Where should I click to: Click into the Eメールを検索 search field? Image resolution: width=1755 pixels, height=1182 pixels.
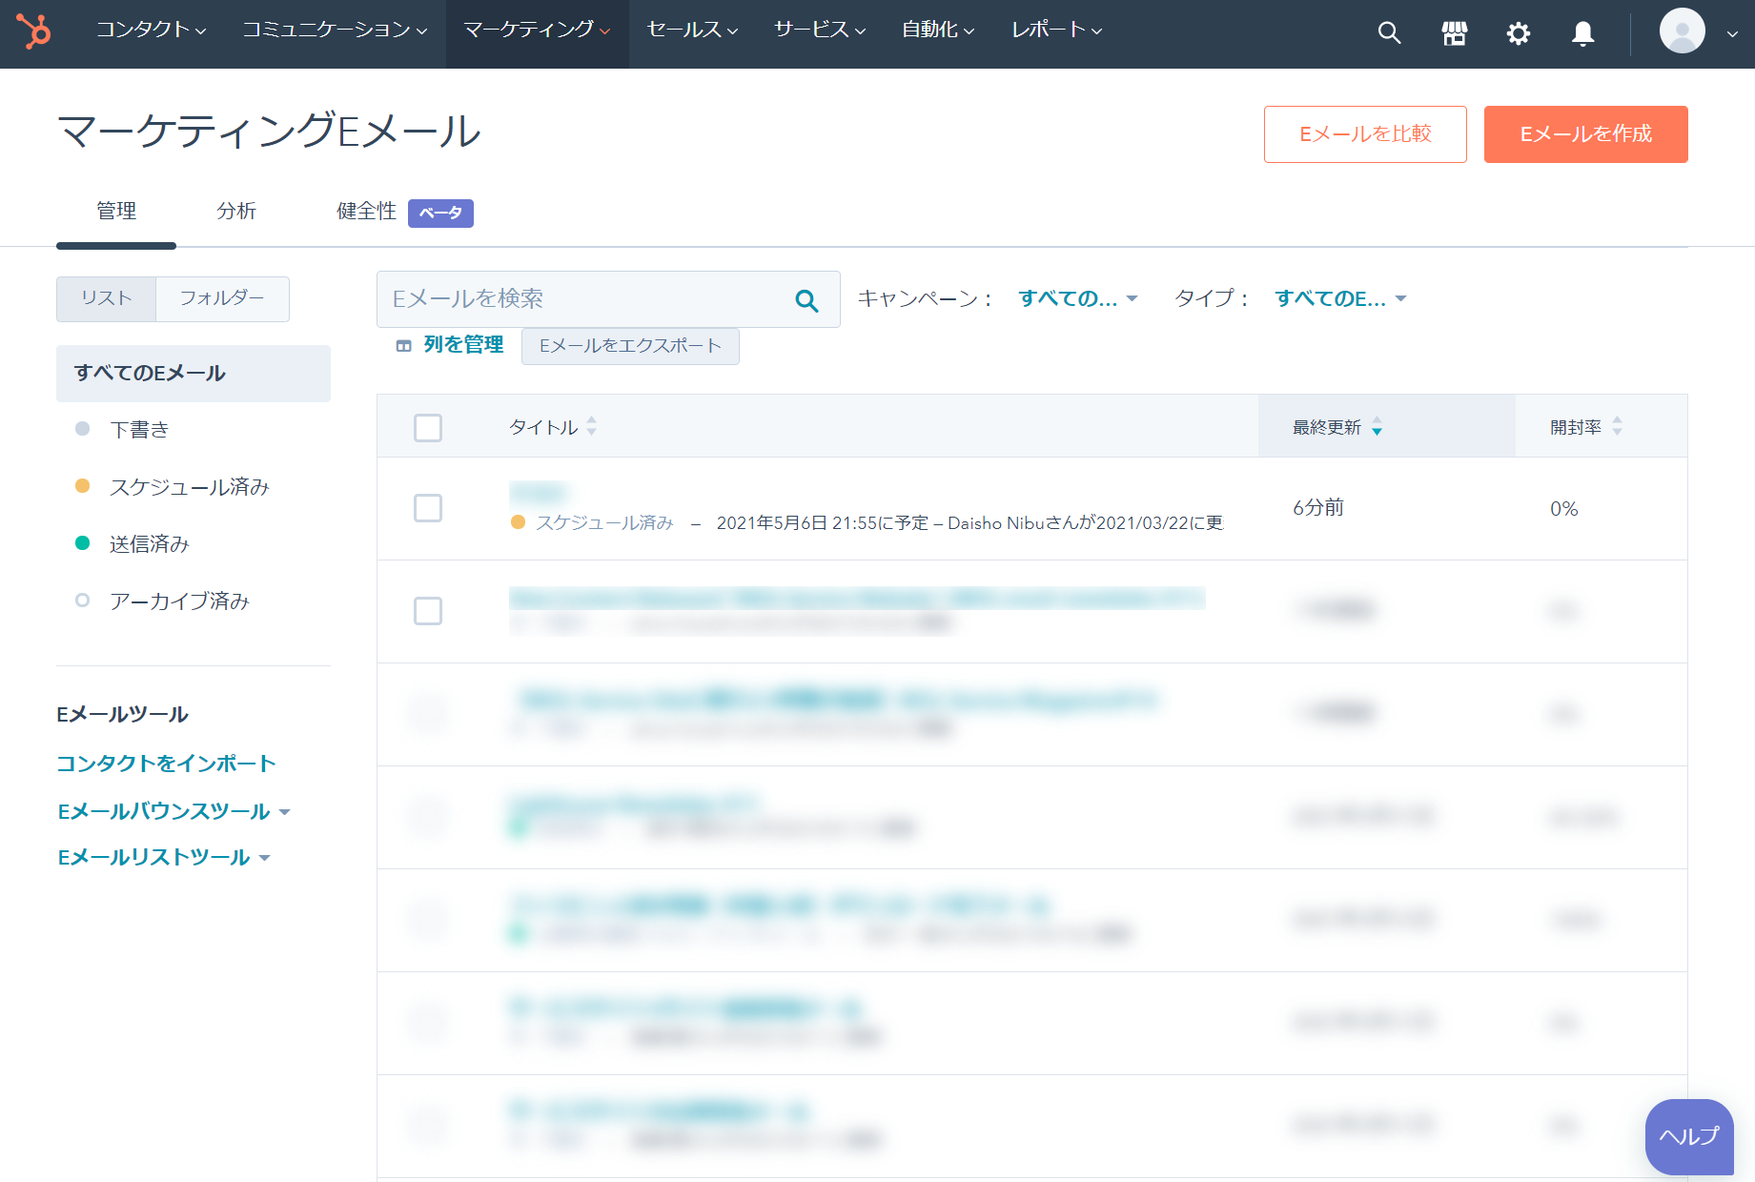click(x=582, y=299)
